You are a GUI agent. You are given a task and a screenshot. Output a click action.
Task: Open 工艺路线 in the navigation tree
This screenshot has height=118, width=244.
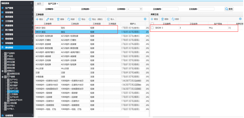pos(14,94)
